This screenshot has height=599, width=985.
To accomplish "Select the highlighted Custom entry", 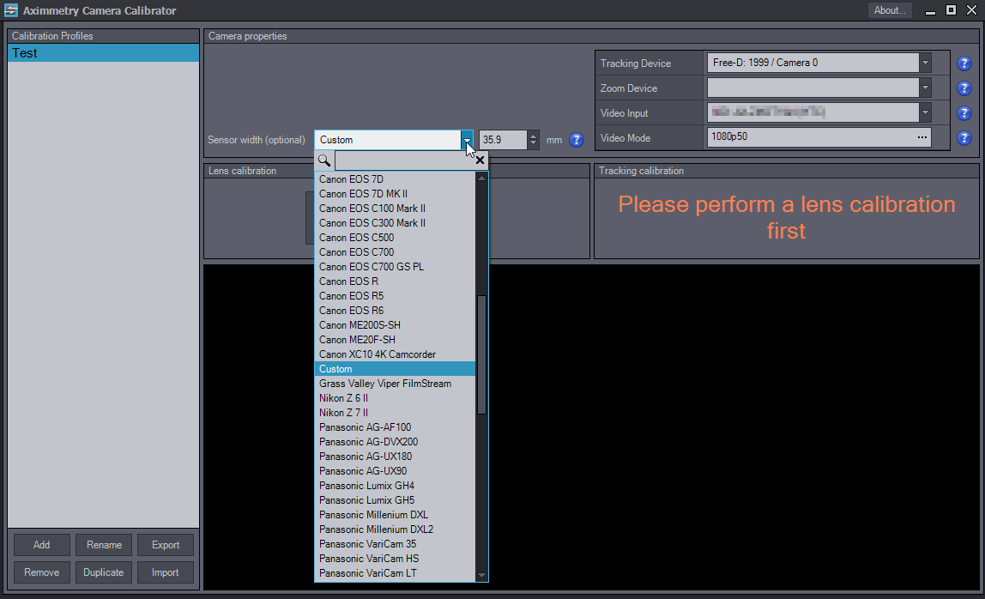I will click(x=395, y=369).
